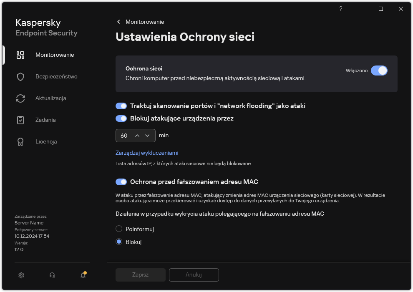Click the help question mark icon
Viewport: 413px width, 292px height.
coord(340,9)
